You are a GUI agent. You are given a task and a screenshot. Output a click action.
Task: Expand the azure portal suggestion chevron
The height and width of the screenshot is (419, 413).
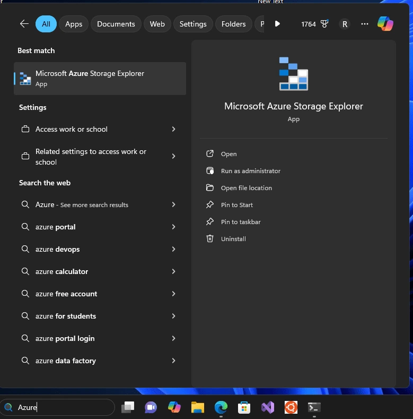coord(173,227)
